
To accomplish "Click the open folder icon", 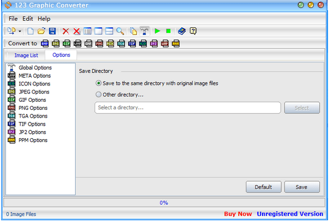I will 41,31.
